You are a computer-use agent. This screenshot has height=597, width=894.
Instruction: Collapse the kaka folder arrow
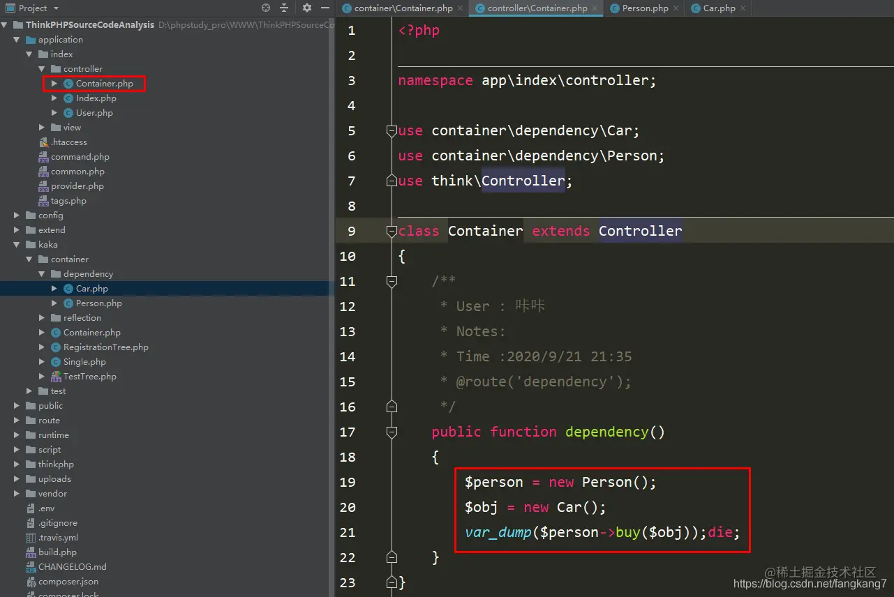[17, 245]
